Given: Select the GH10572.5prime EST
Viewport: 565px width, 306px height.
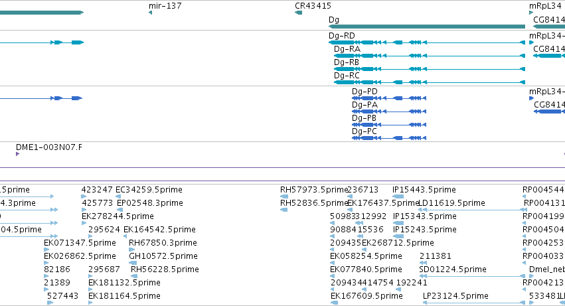Looking at the screenshot, I should 133,263.
